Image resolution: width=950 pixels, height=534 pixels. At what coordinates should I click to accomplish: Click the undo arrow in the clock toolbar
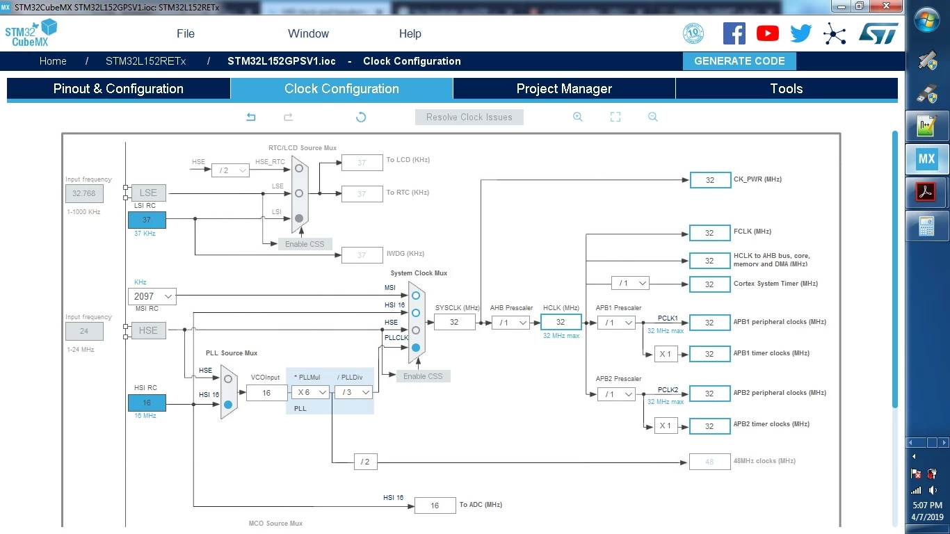pyautogui.click(x=251, y=118)
